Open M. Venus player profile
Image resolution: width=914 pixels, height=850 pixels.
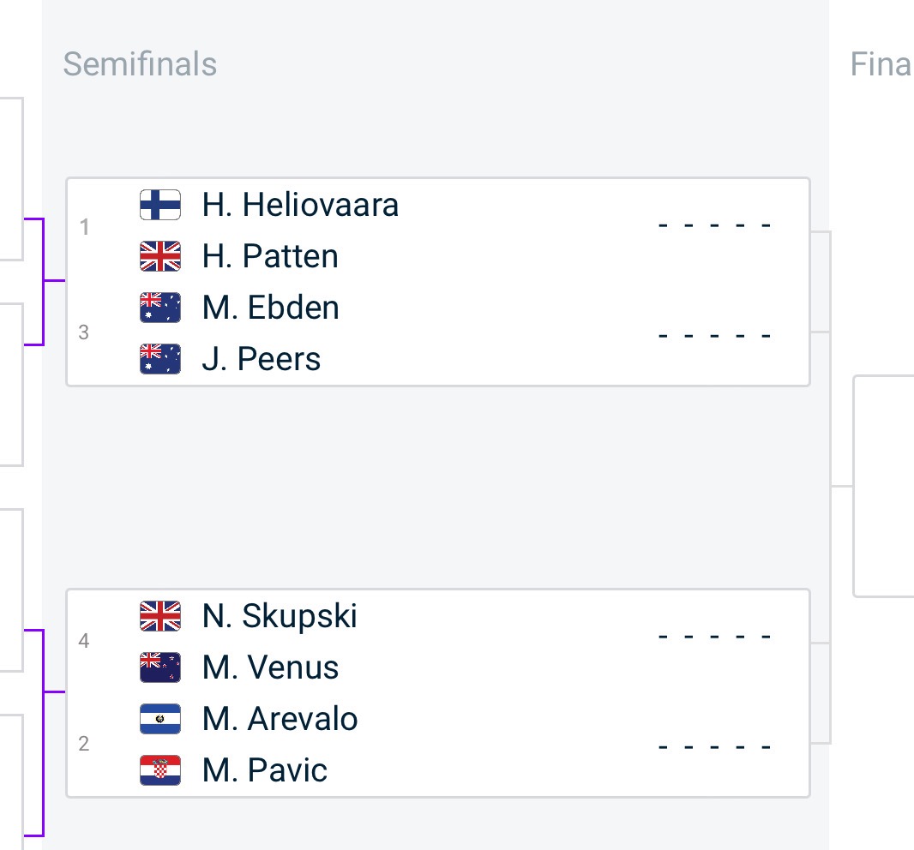[270, 667]
